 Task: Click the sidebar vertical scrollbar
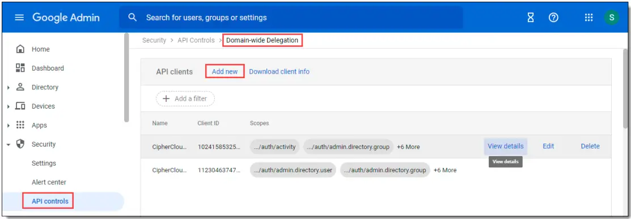tap(126, 78)
